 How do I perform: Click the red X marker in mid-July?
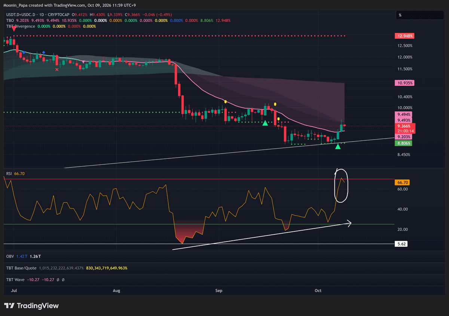click(x=57, y=69)
